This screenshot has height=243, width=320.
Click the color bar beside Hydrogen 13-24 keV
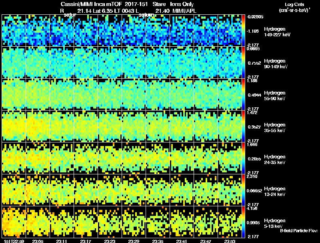click(x=243, y=190)
